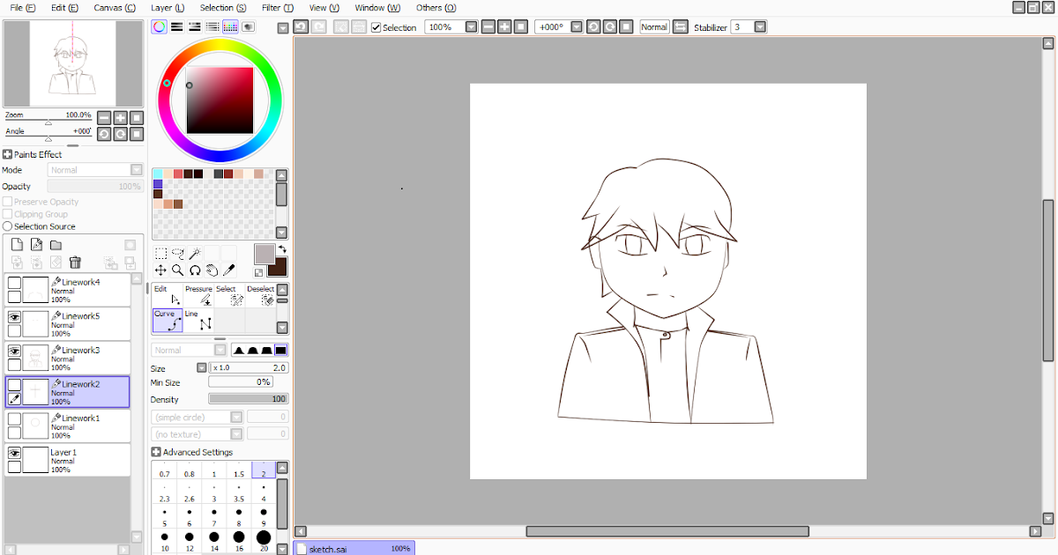1058x555 pixels.
Task: Select the Move tool
Action: tap(160, 270)
